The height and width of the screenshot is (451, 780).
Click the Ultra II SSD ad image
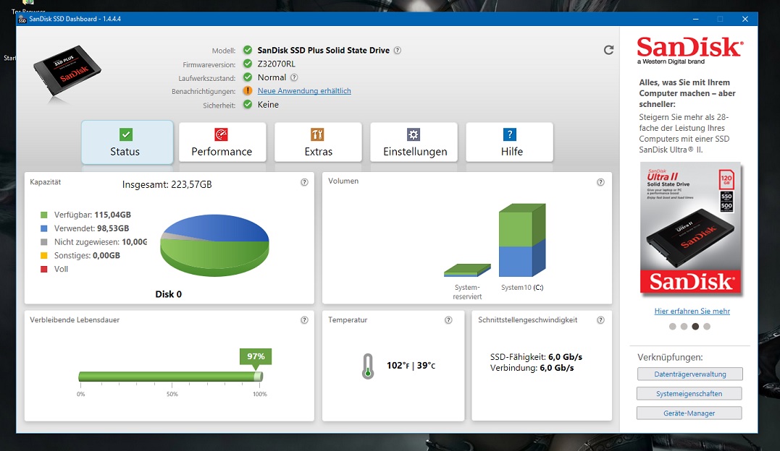(690, 229)
